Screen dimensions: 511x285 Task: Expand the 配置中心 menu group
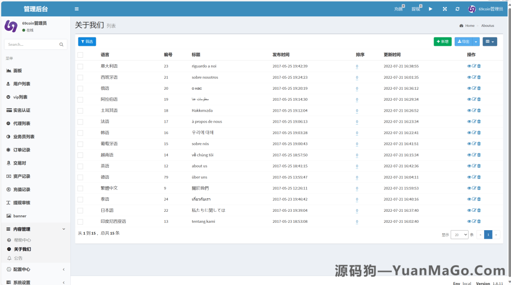(x=35, y=270)
